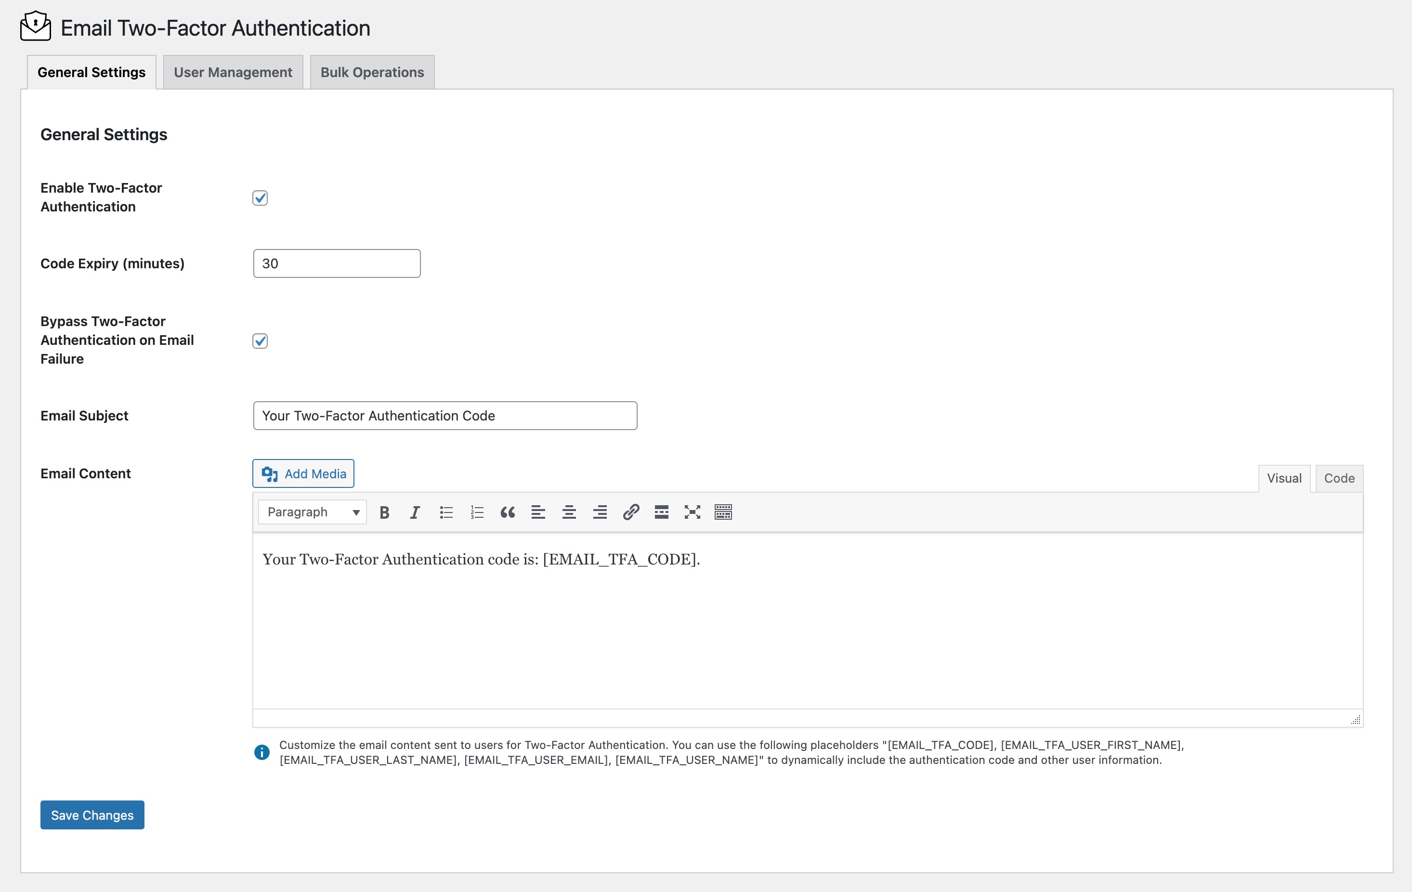Toggle bold formatting in the editor toolbar
The image size is (1412, 892).
384,512
